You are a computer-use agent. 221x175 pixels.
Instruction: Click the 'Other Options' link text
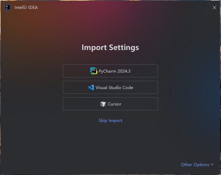coord(195,165)
